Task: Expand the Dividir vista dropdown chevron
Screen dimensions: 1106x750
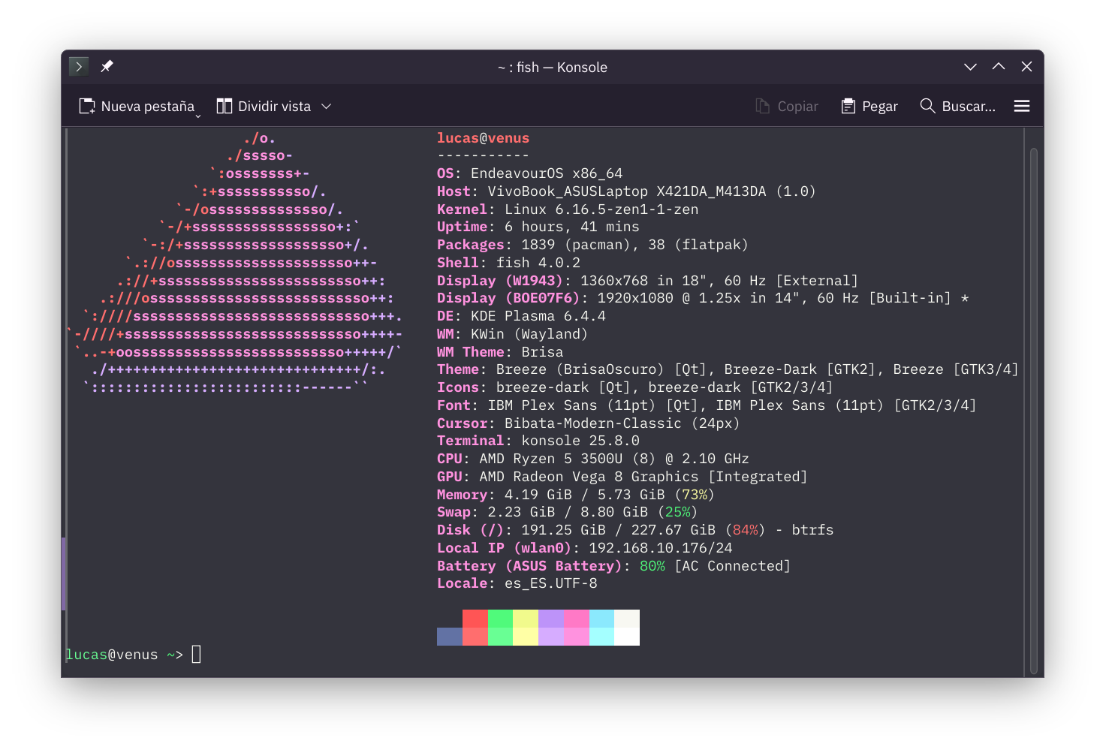Action: pos(327,107)
